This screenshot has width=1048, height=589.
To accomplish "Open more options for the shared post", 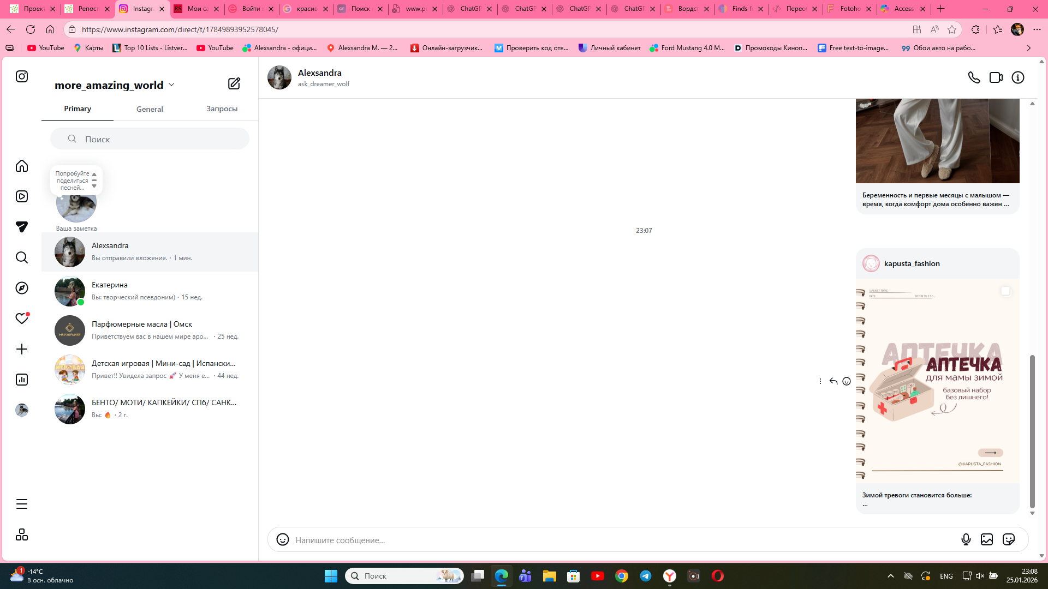I will coord(820,381).
